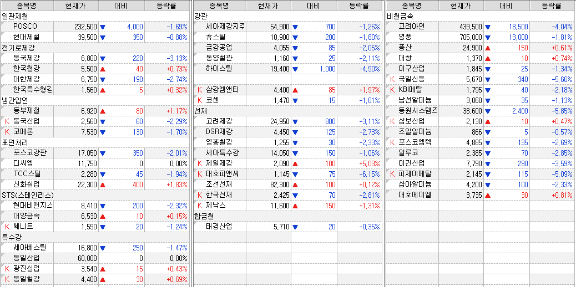This screenshot has width=576, height=287.
Task: Click the STS(스테인리스) category label
Action: (28, 195)
